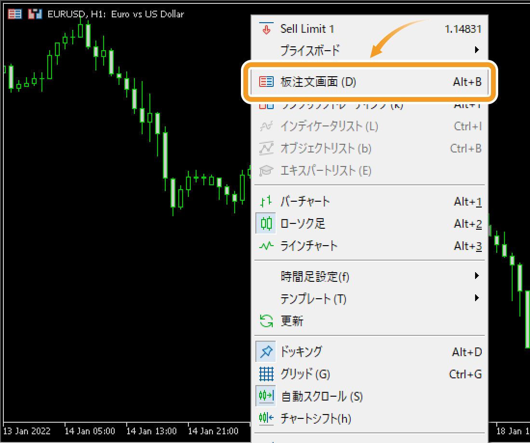
Task: Click the ドッキング pin icon
Action: pos(266,352)
